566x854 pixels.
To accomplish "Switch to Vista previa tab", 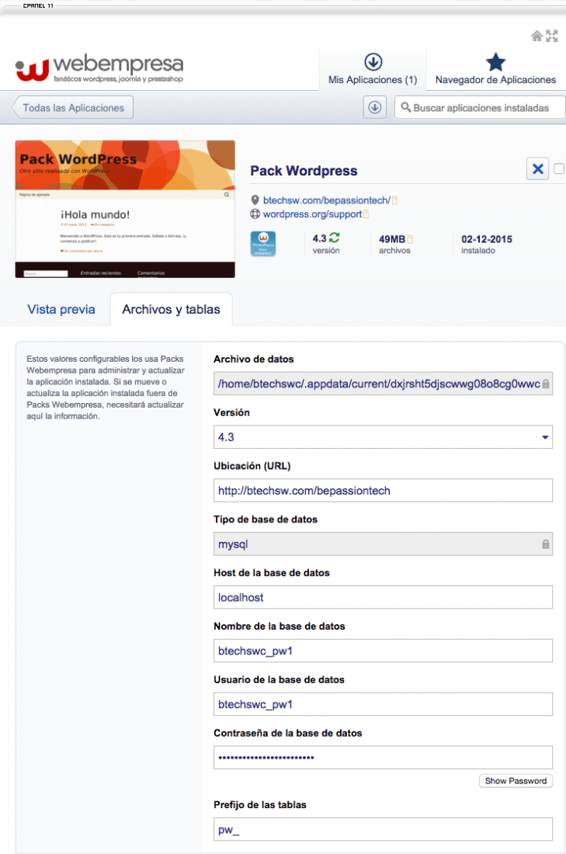I will click(x=61, y=309).
